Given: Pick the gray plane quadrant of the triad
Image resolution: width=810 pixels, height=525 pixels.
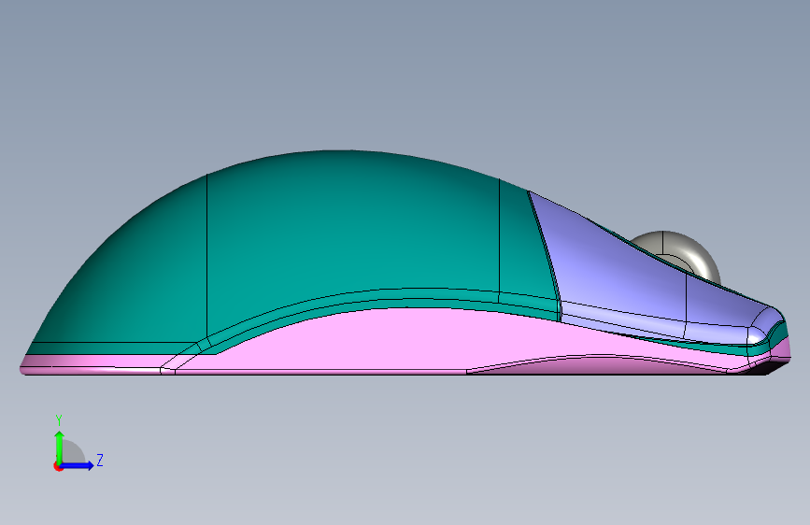Looking at the screenshot, I should [72, 451].
